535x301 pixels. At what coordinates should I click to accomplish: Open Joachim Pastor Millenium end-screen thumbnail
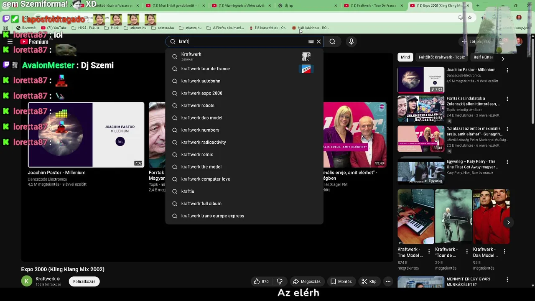[86, 135]
